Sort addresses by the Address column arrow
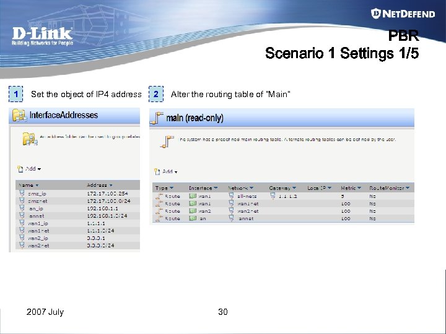The width and height of the screenshot is (446, 334). point(111,185)
